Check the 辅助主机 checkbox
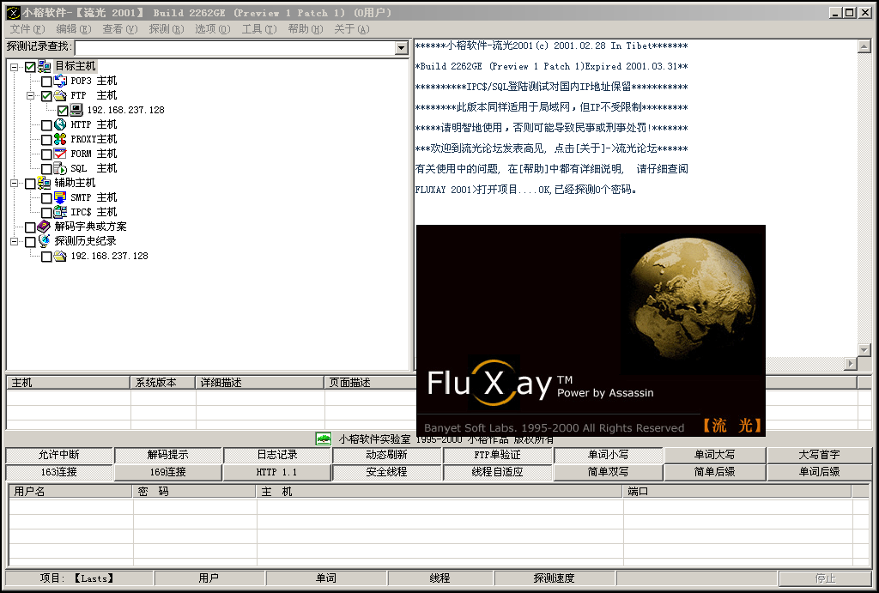The width and height of the screenshot is (879, 593). coord(30,184)
